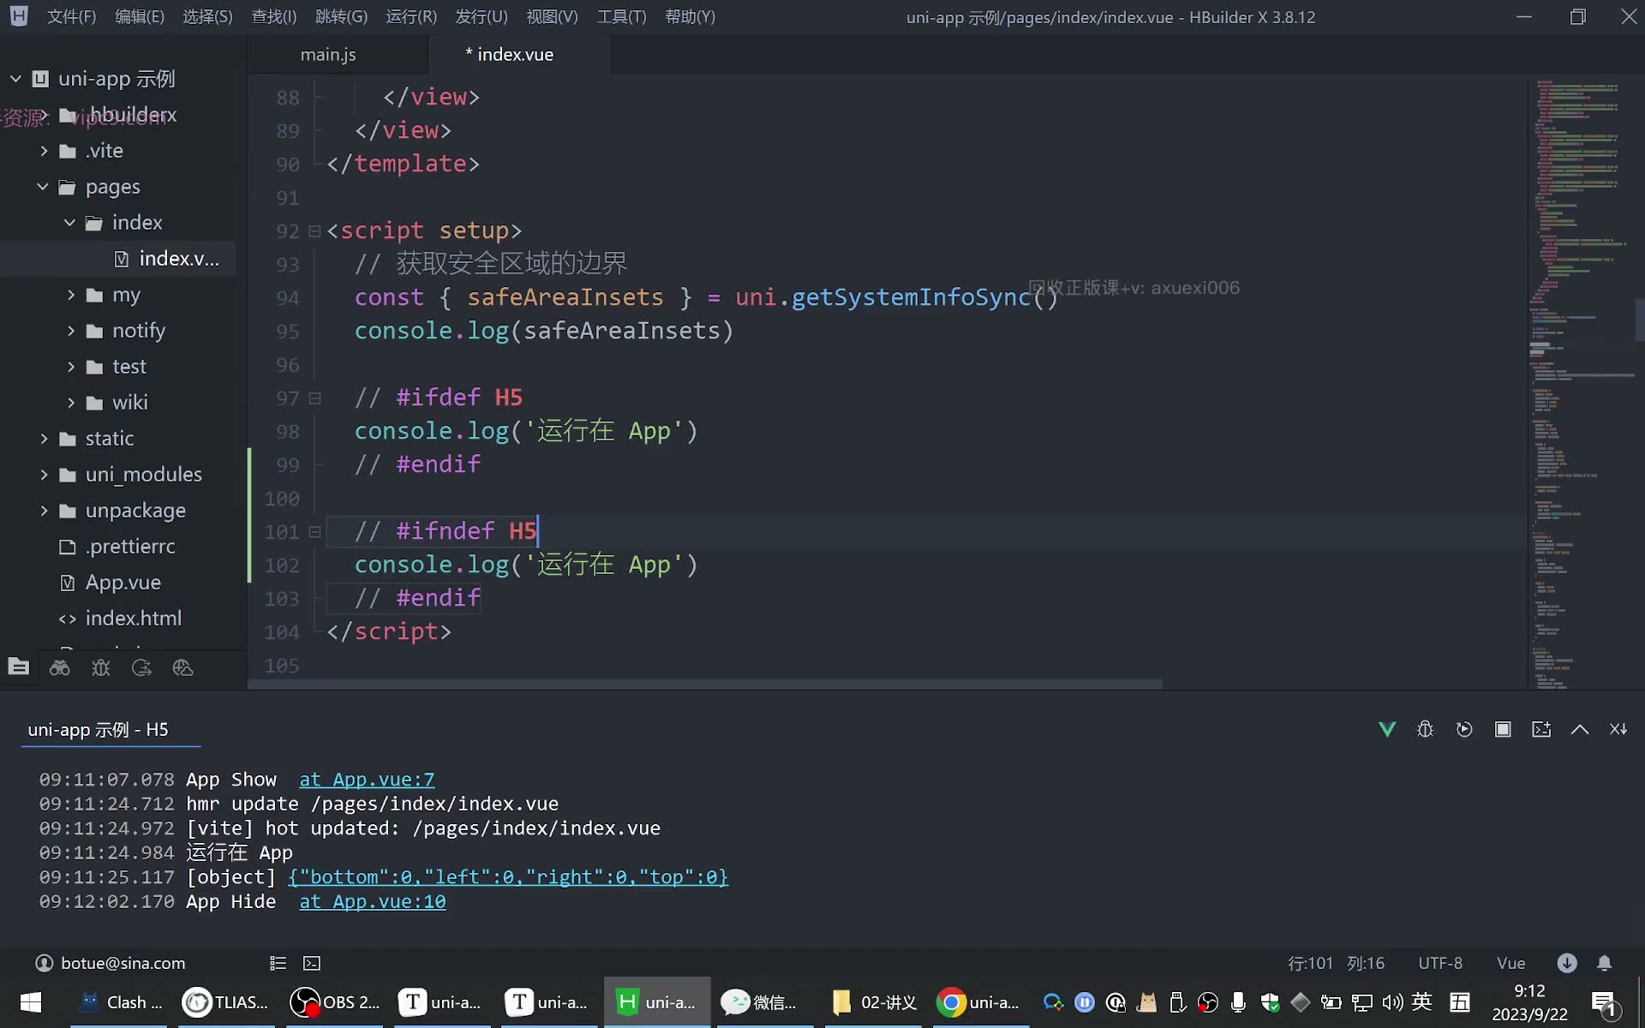Switch to the main.js tab
Image resolution: width=1645 pixels, height=1028 pixels.
328,54
